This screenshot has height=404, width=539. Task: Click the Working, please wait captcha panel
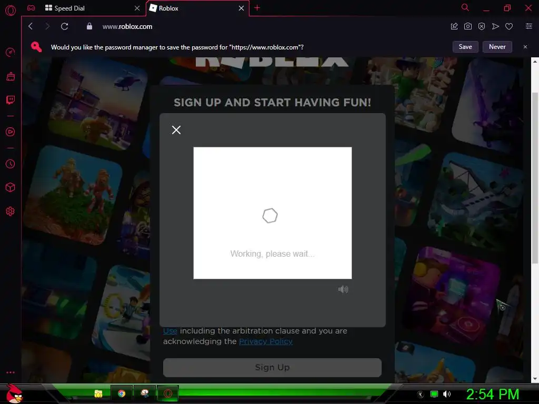pos(273,213)
